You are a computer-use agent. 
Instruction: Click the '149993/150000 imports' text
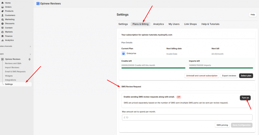[200, 65]
